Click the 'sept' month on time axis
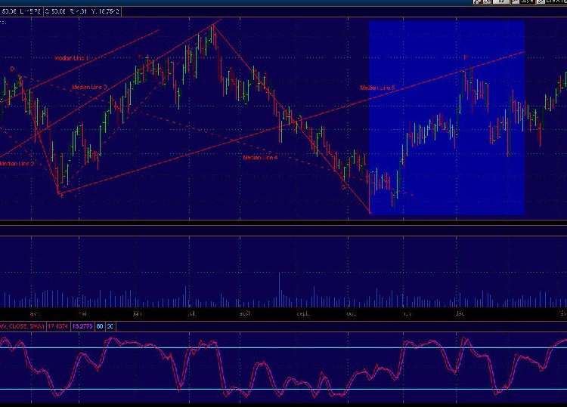This screenshot has height=407, width=567. pyautogui.click(x=302, y=312)
